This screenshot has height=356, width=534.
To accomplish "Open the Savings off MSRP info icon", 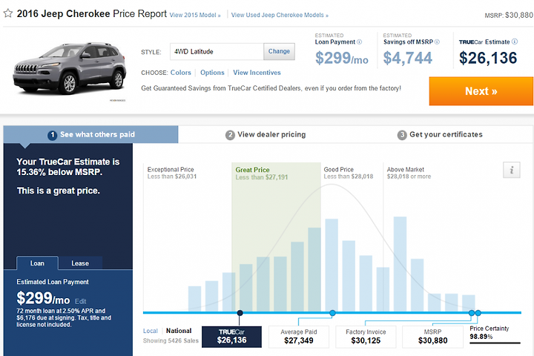I will click(437, 42).
